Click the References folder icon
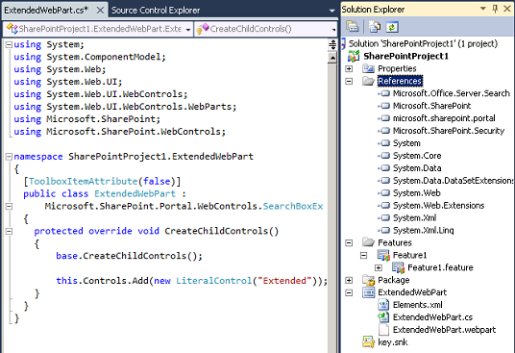The height and width of the screenshot is (353, 515). point(368,81)
